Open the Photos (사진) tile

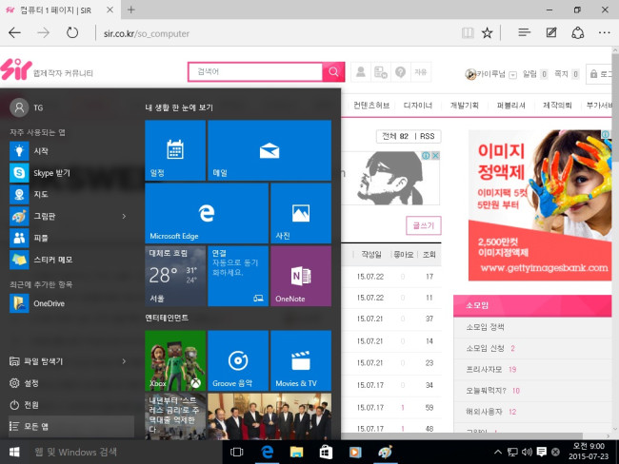[x=300, y=213]
